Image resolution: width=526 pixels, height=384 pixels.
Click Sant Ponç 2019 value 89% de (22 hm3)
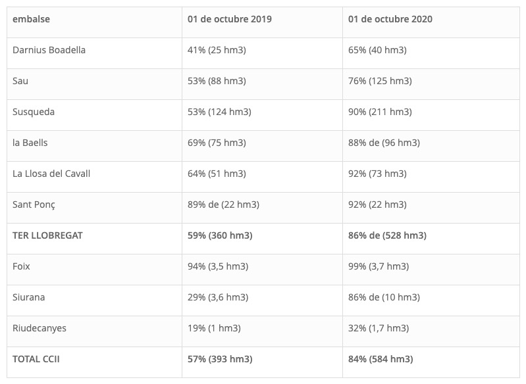pos(223,204)
